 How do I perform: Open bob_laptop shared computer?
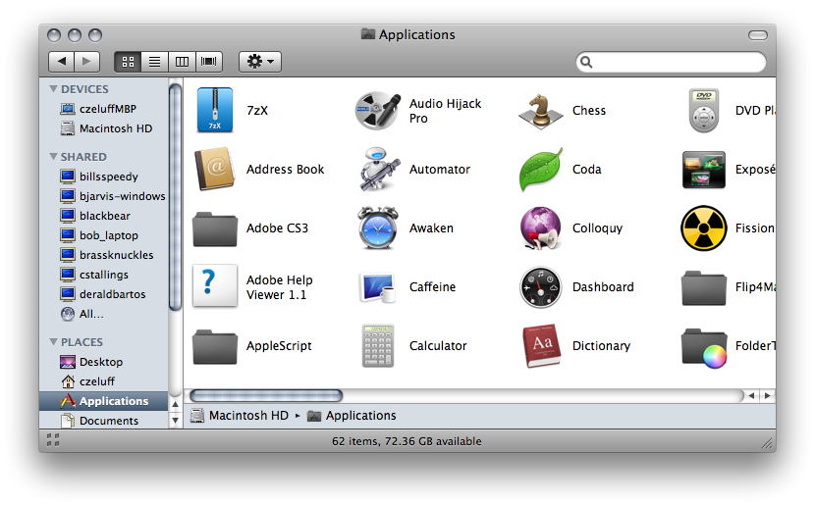[104, 235]
